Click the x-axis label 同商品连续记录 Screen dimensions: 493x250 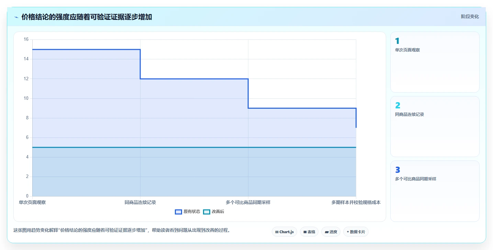coord(140,202)
